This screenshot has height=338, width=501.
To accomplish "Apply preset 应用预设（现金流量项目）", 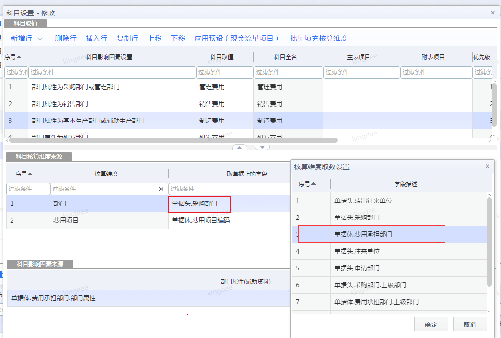I will tap(237, 38).
